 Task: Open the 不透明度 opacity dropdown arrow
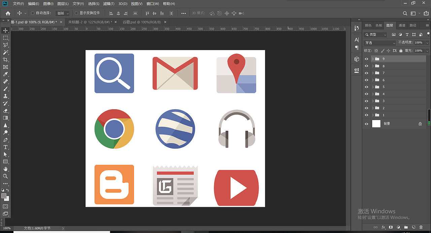tap(427, 43)
